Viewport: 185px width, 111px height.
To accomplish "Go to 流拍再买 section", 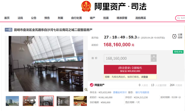I will click(x=141, y=18).
